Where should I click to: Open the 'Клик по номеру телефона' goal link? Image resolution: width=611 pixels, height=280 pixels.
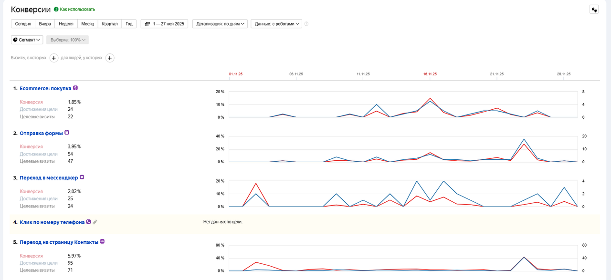pos(52,222)
